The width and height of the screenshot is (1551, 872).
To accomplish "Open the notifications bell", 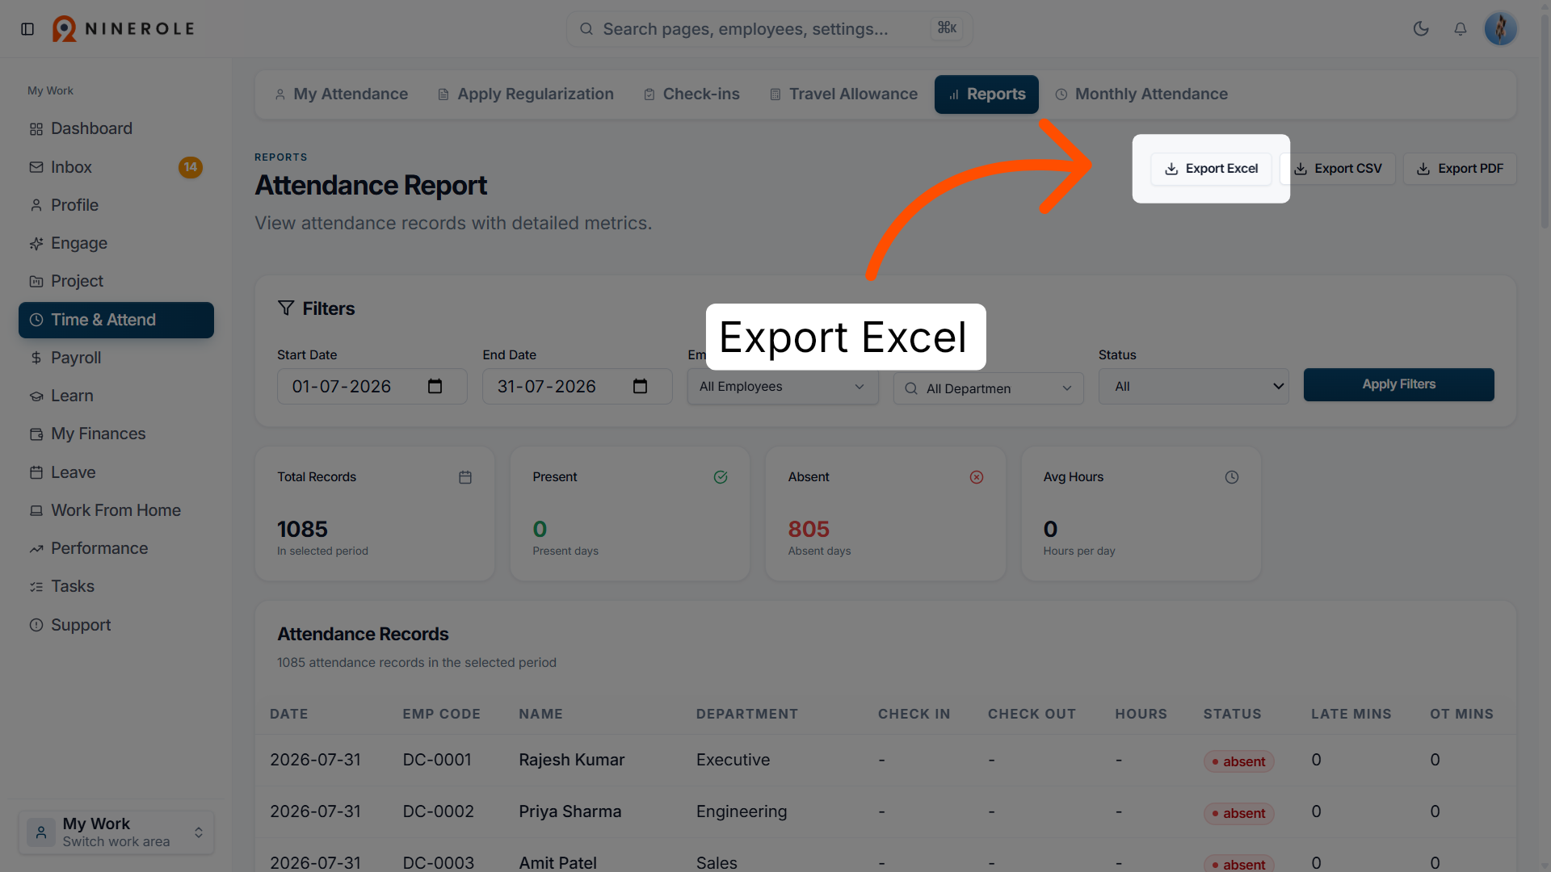I will [1461, 29].
